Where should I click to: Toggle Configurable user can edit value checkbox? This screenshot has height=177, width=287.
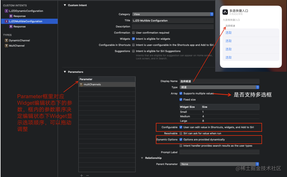tap(181, 127)
